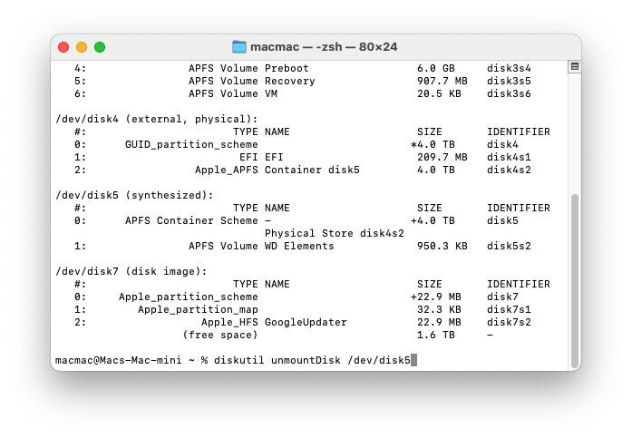
Task: Close the Terminal window with red button
Action: click(x=63, y=47)
